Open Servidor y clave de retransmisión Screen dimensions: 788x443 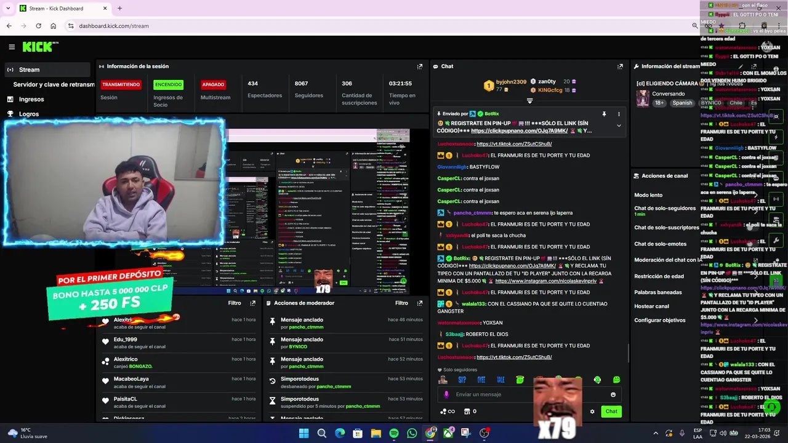click(54, 84)
